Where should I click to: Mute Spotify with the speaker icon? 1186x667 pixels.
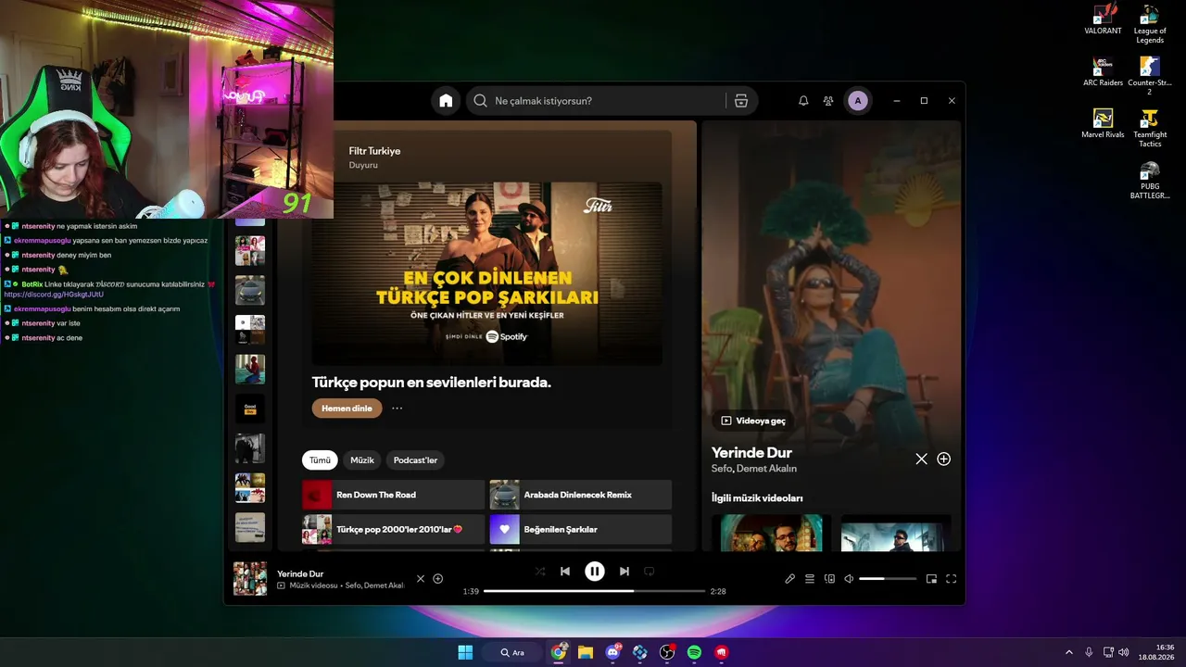point(849,579)
